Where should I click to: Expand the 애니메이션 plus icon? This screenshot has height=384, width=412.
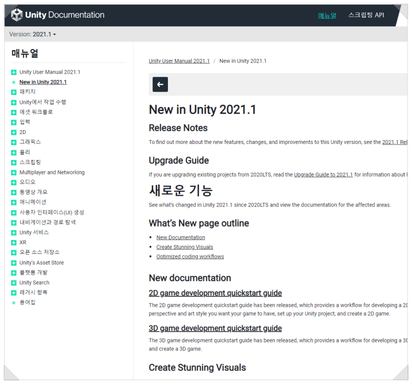point(14,202)
